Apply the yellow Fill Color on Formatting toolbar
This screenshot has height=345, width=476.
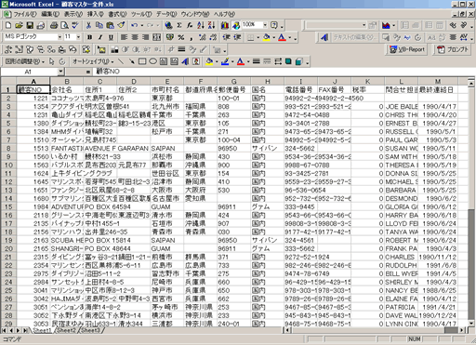pyautogui.click(x=266, y=37)
